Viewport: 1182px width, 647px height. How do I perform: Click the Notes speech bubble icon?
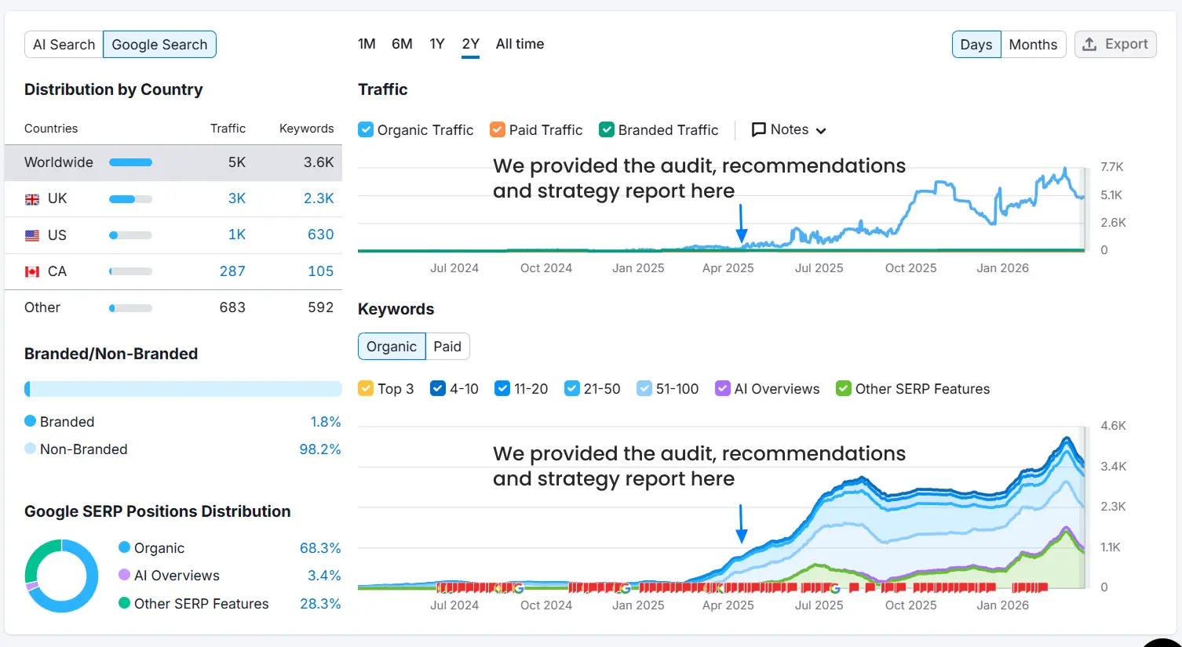coord(758,130)
